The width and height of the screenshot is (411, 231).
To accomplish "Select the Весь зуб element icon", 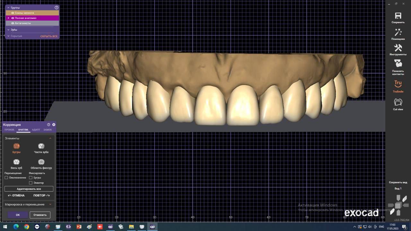I will [16, 162].
